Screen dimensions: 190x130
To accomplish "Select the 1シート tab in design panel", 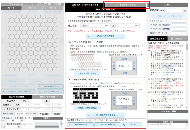I will click(x=11, y=8).
